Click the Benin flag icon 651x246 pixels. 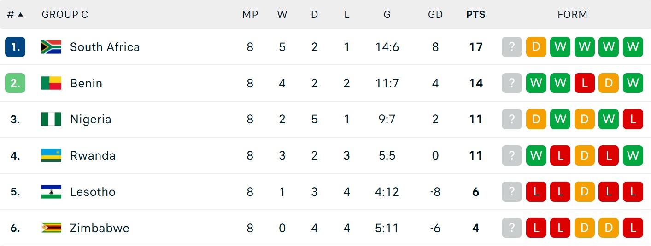pyautogui.click(x=51, y=83)
